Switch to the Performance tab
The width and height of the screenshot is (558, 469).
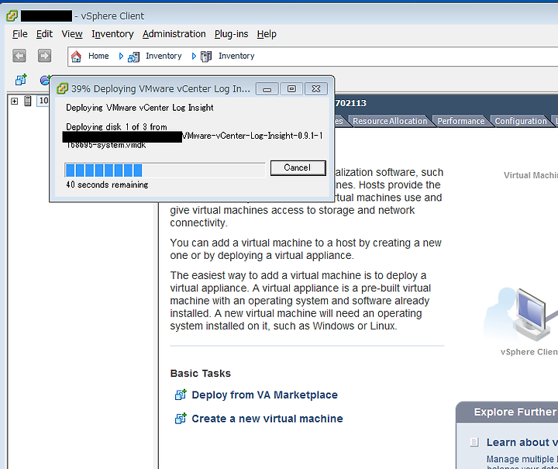click(x=461, y=121)
